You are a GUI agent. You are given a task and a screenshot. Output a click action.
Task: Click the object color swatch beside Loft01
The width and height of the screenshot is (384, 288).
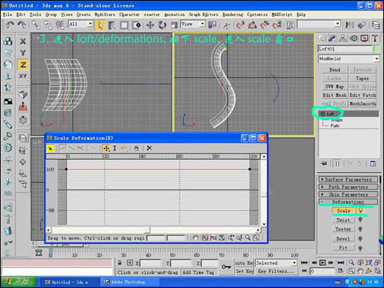click(377, 49)
